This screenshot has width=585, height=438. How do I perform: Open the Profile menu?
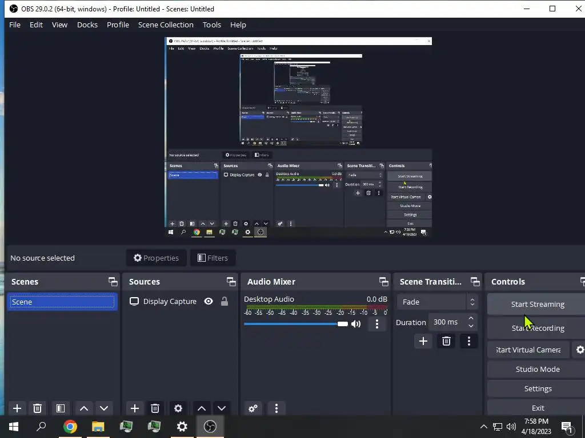[118, 25]
